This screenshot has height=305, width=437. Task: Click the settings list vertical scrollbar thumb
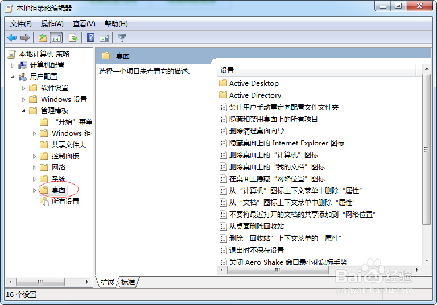coord(426,149)
